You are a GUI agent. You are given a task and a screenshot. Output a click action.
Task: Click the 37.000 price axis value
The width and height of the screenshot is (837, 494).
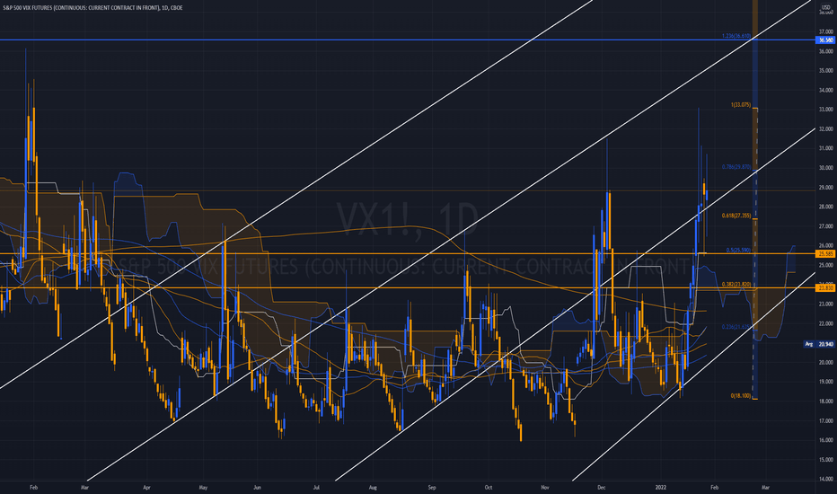point(825,32)
